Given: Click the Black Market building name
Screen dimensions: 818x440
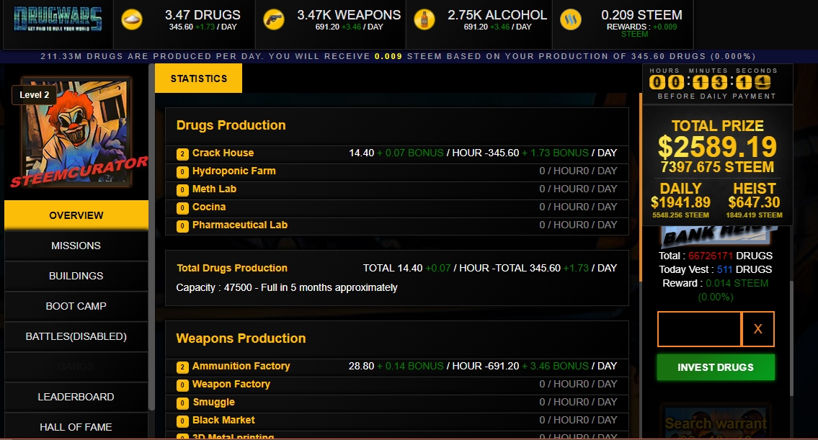Looking at the screenshot, I should tap(224, 420).
